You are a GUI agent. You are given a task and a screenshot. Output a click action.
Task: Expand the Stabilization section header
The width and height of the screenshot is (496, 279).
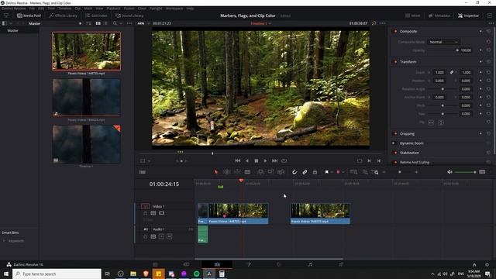pos(409,153)
